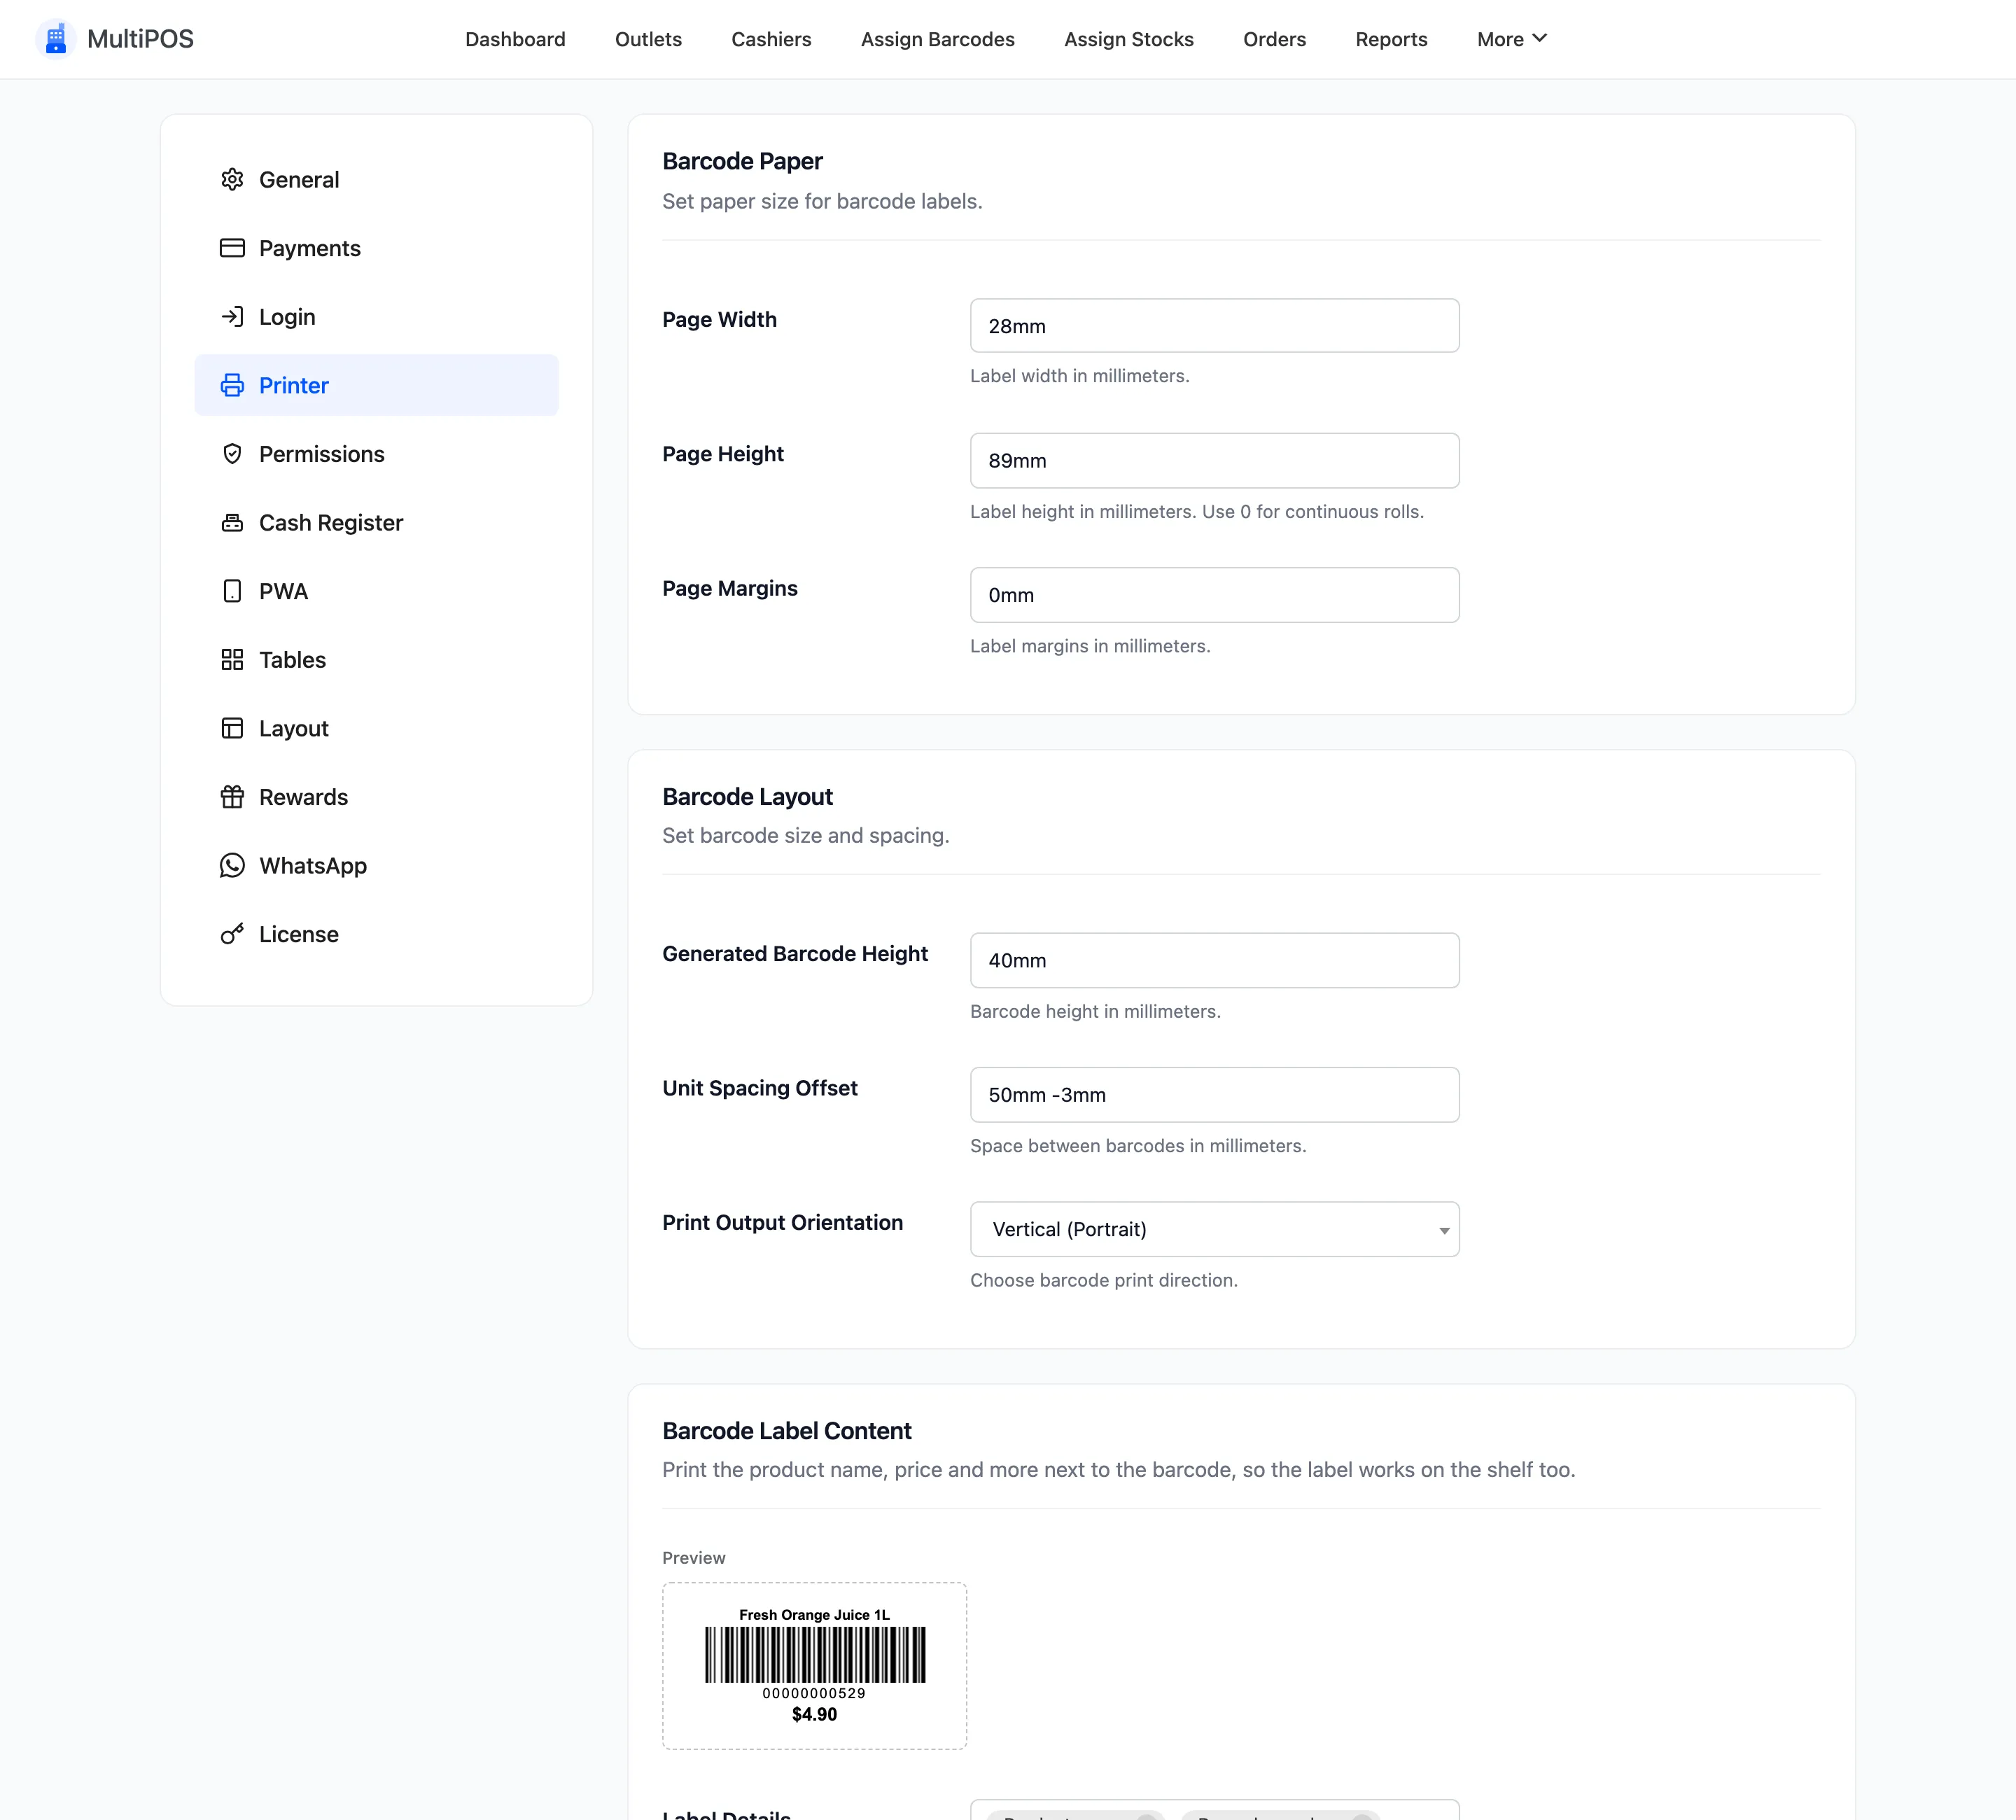Click the 'Barcode Layout' heading
The width and height of the screenshot is (2016, 1820).
click(x=747, y=797)
